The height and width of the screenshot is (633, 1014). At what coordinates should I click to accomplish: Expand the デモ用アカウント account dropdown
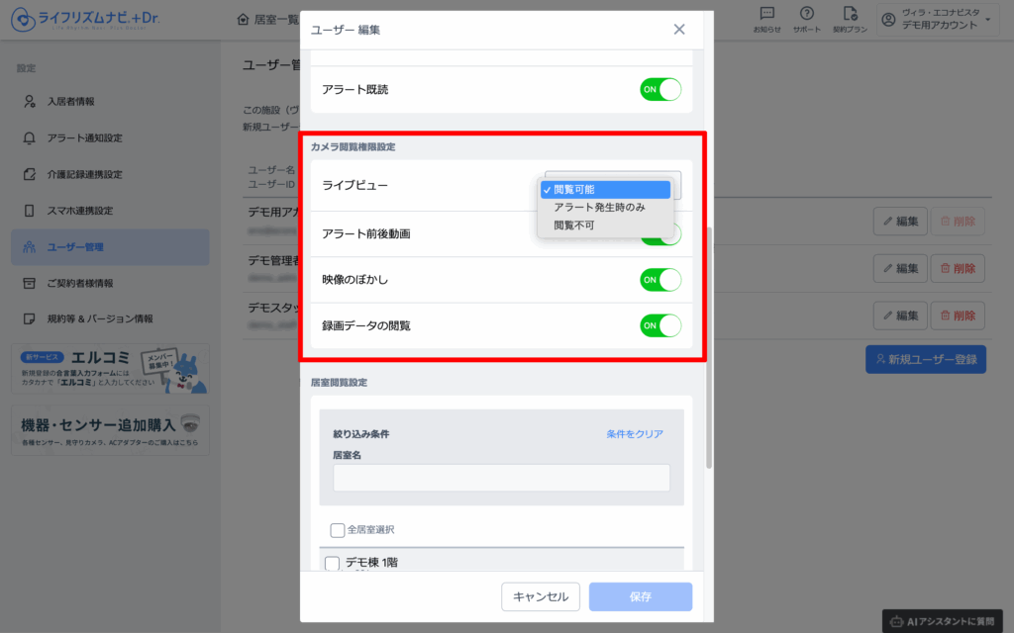tap(939, 20)
